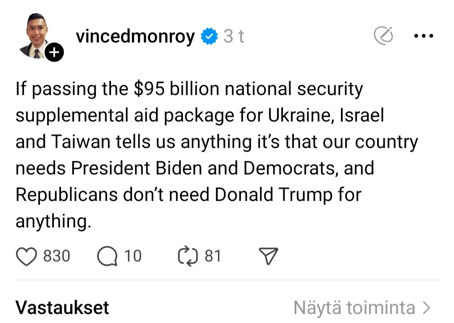Click the 3 t timestamp

click(x=234, y=36)
